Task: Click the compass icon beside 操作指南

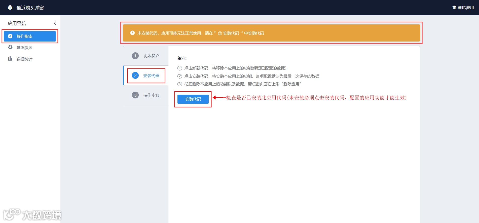Action: (x=10, y=36)
